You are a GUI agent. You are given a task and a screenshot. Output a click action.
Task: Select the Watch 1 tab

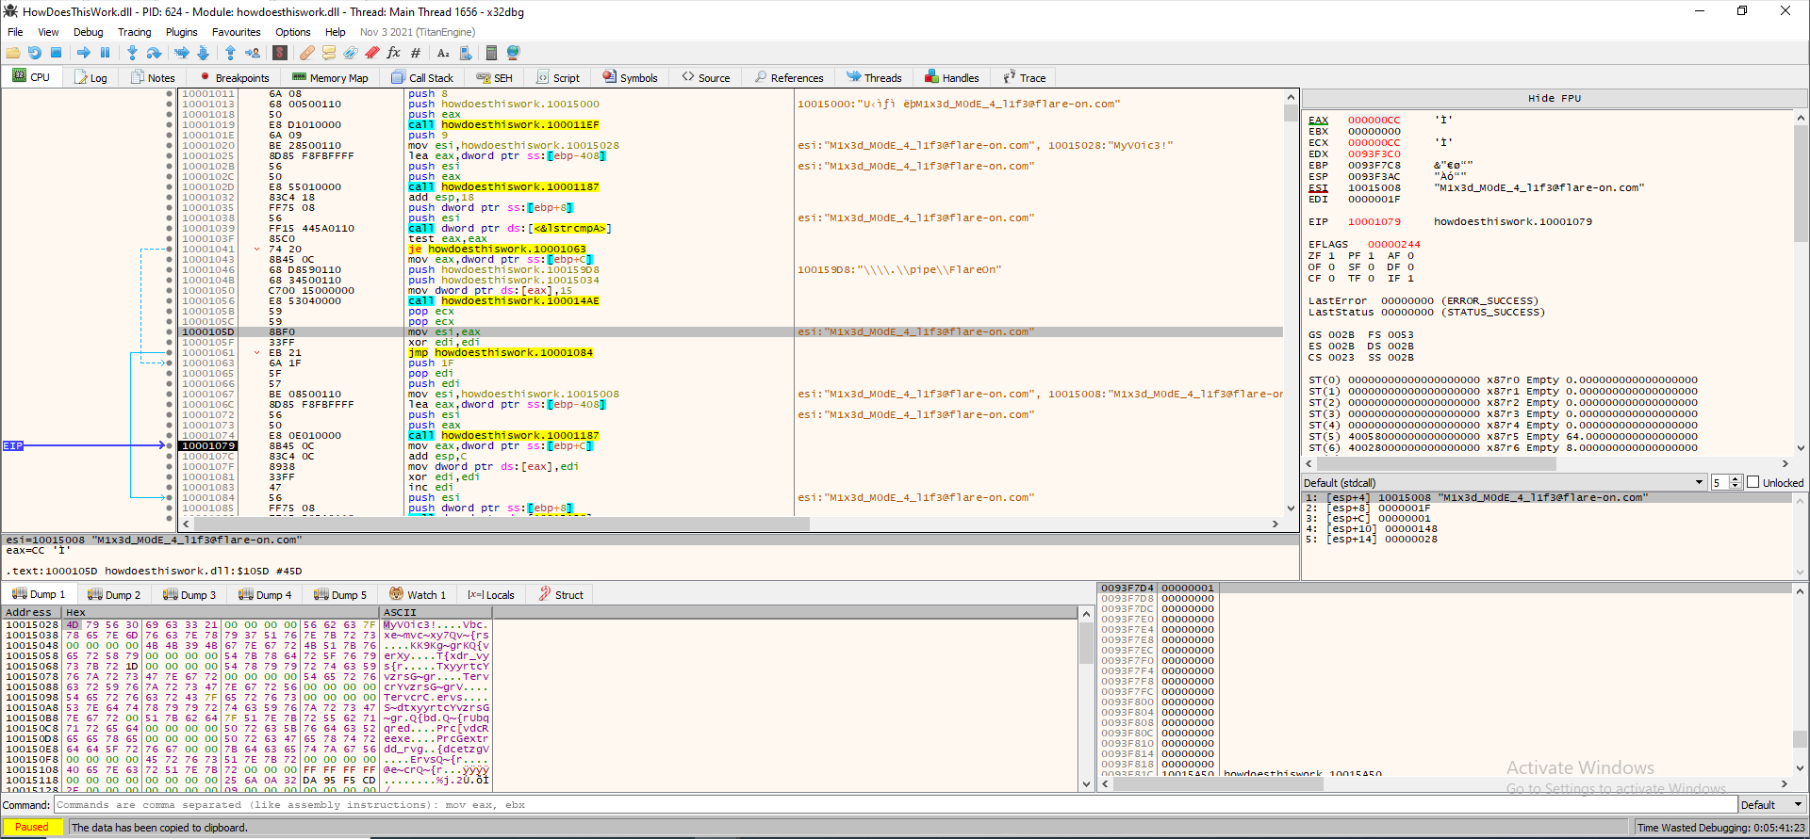click(x=418, y=594)
